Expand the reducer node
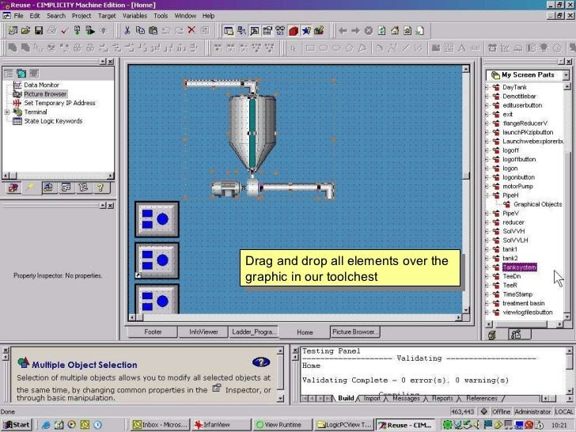Screen dimensions: 576x432 487,222
